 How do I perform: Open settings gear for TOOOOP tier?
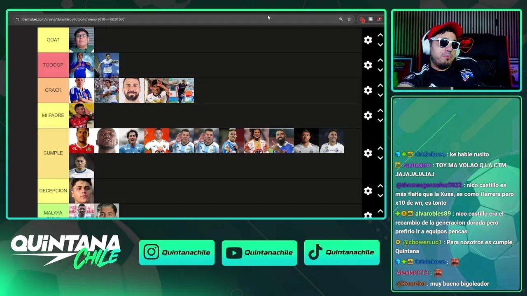click(x=368, y=65)
